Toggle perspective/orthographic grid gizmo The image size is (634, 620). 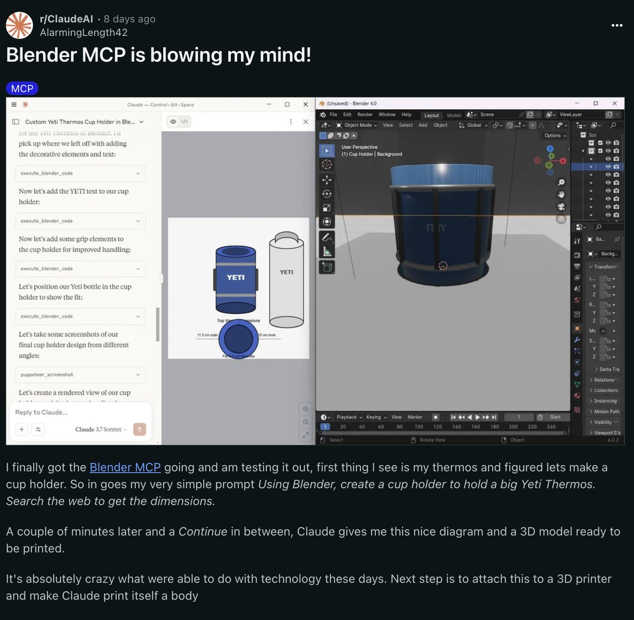561,219
